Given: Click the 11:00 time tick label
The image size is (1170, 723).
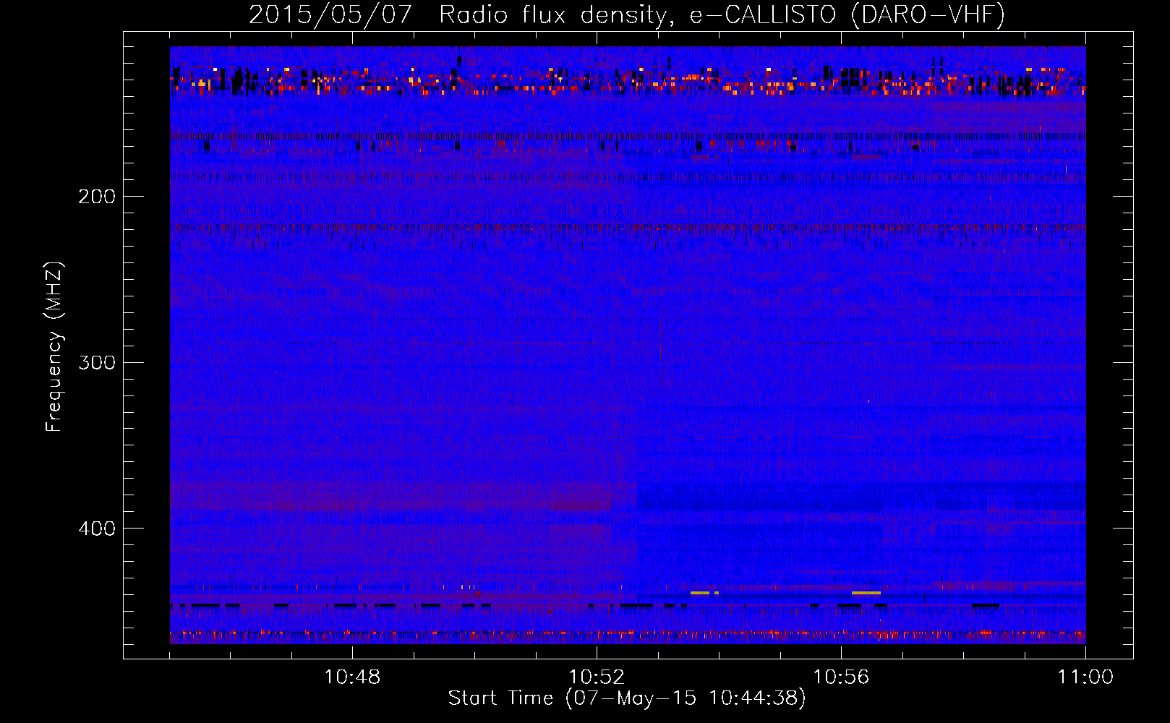Looking at the screenshot, I should 1085,677.
